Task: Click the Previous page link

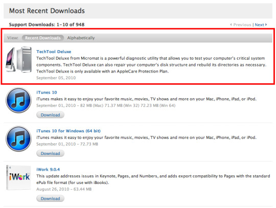Action: point(242,25)
